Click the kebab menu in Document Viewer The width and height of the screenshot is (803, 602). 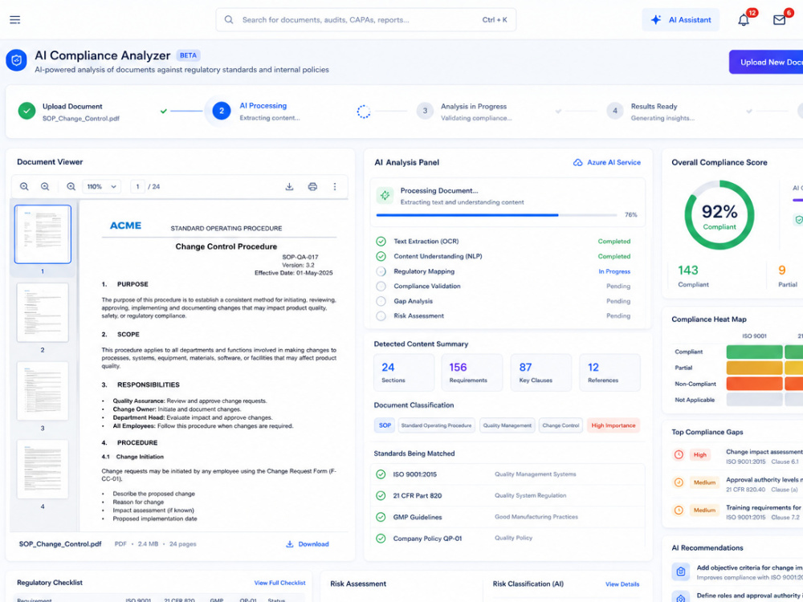(335, 187)
